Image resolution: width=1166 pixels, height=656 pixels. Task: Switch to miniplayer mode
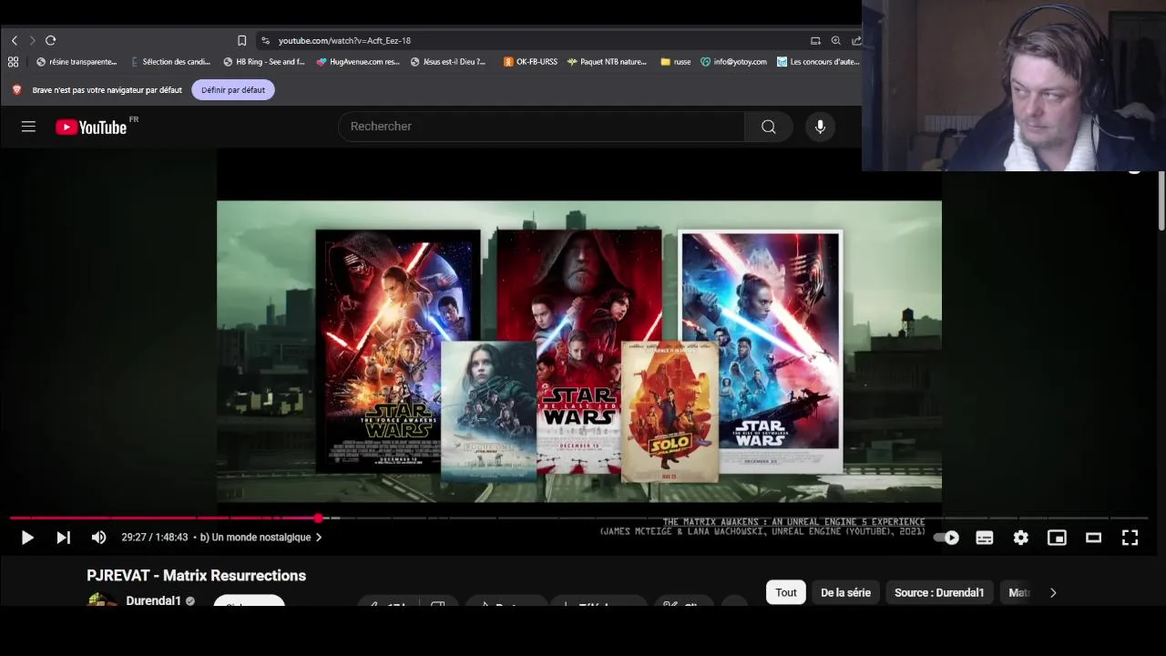click(x=1057, y=538)
